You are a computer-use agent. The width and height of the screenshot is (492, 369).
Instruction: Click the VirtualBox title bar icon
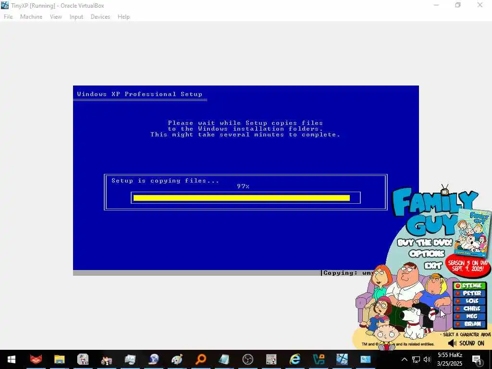5,5
